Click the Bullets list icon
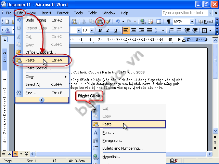The image size is (219, 164). click(179, 30)
